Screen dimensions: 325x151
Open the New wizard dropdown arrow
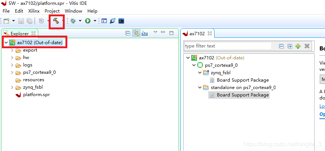click(14, 21)
